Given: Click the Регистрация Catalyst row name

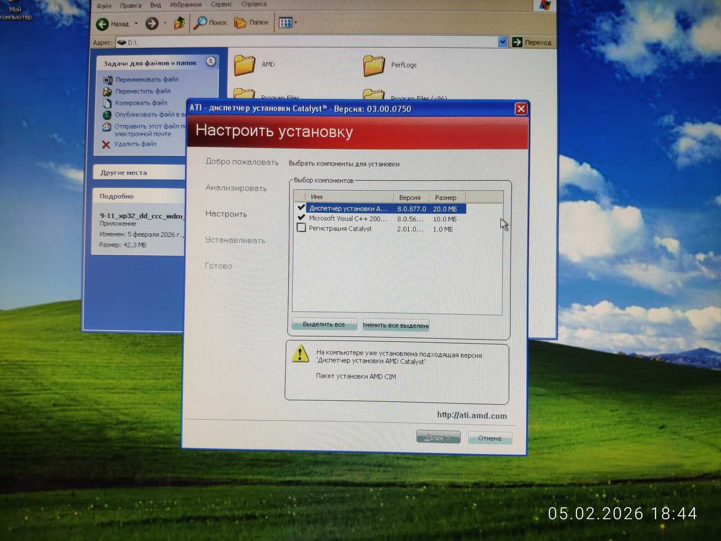Looking at the screenshot, I should click(x=340, y=229).
